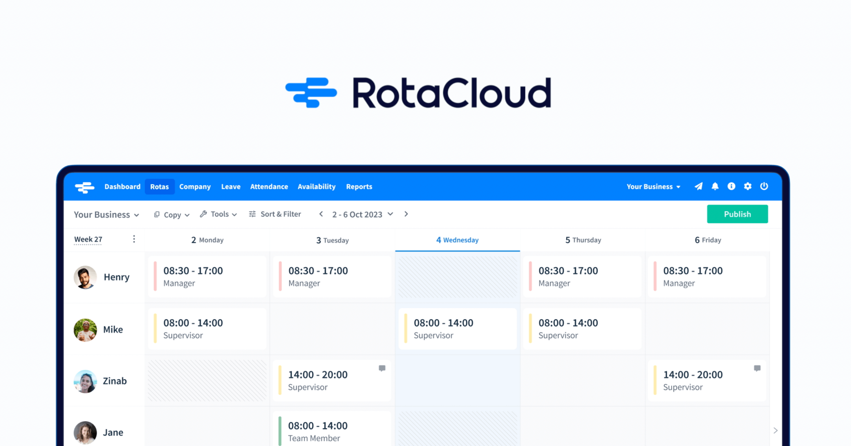Image resolution: width=851 pixels, height=446 pixels.
Task: Go to the previous week arrow
Action: (321, 214)
